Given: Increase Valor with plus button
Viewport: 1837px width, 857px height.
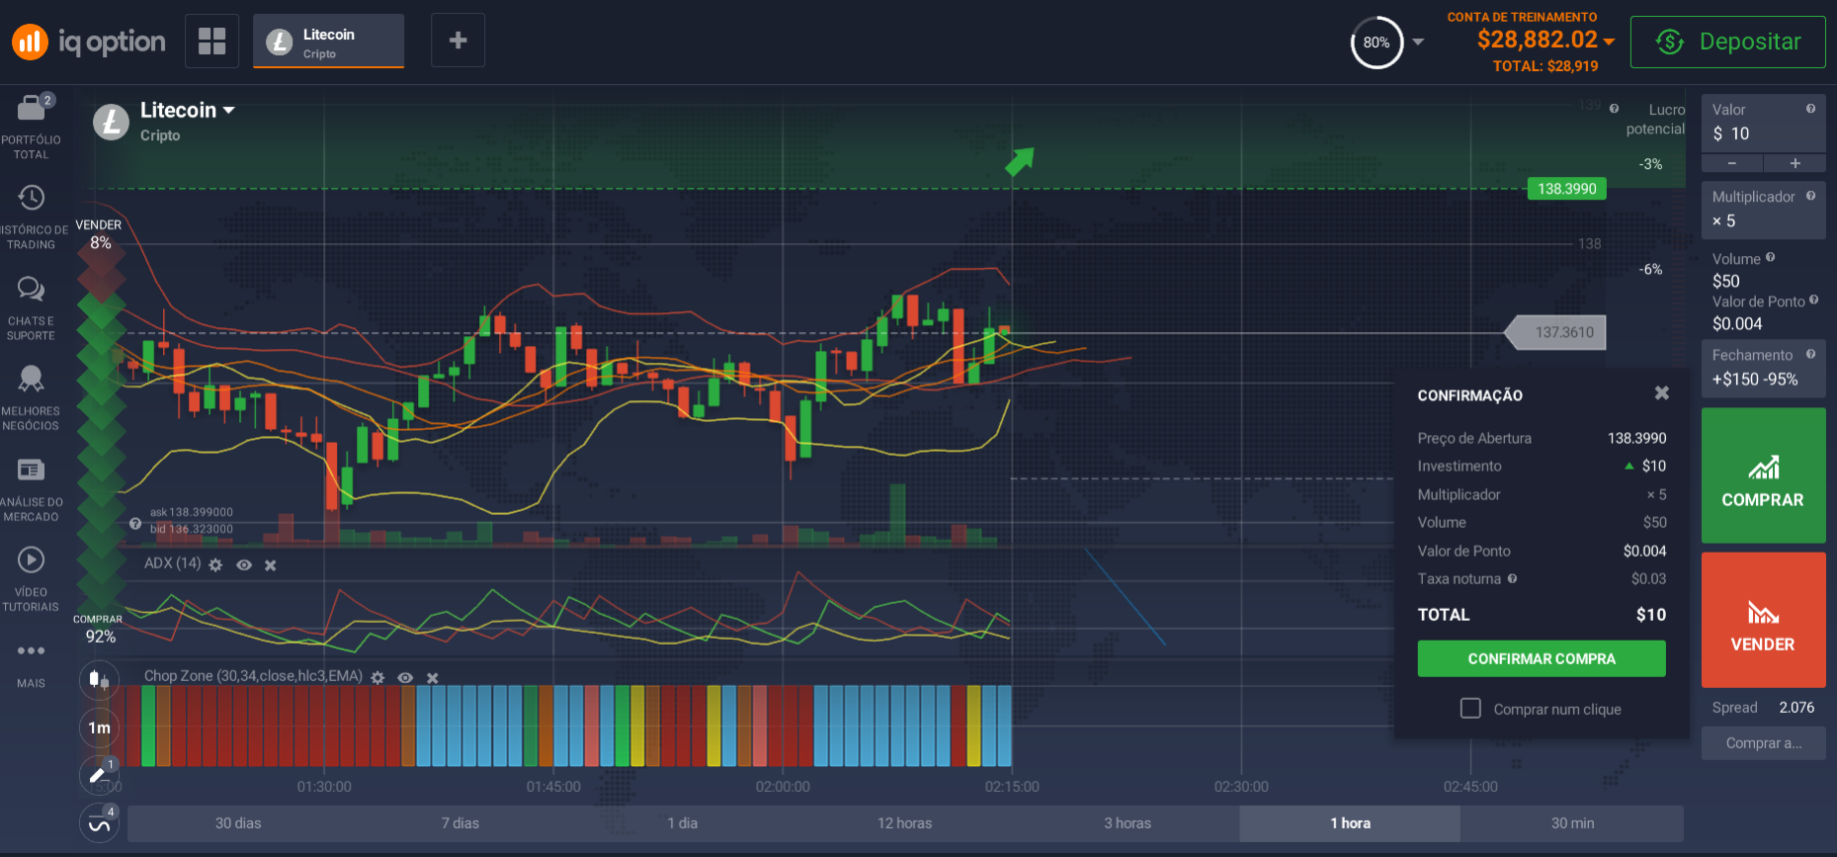Looking at the screenshot, I should (1795, 163).
